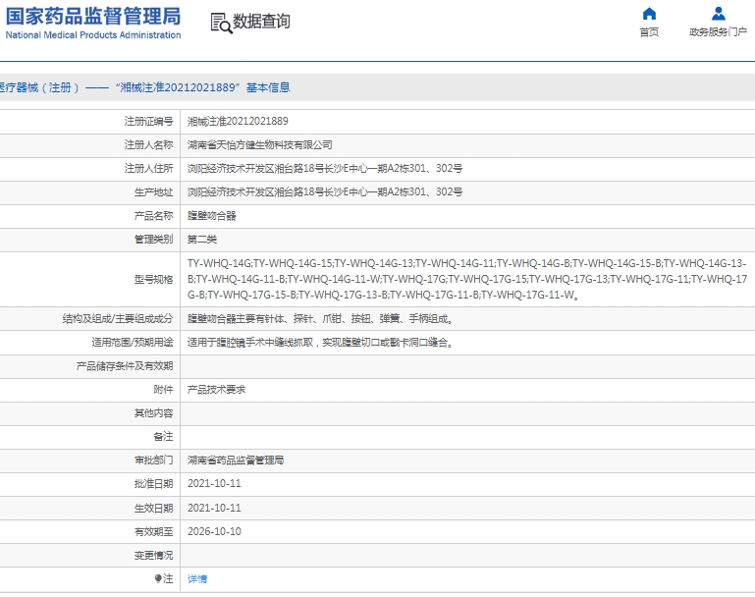Click the 生效日期 label
Screen dimensions: 755x597
153,508
